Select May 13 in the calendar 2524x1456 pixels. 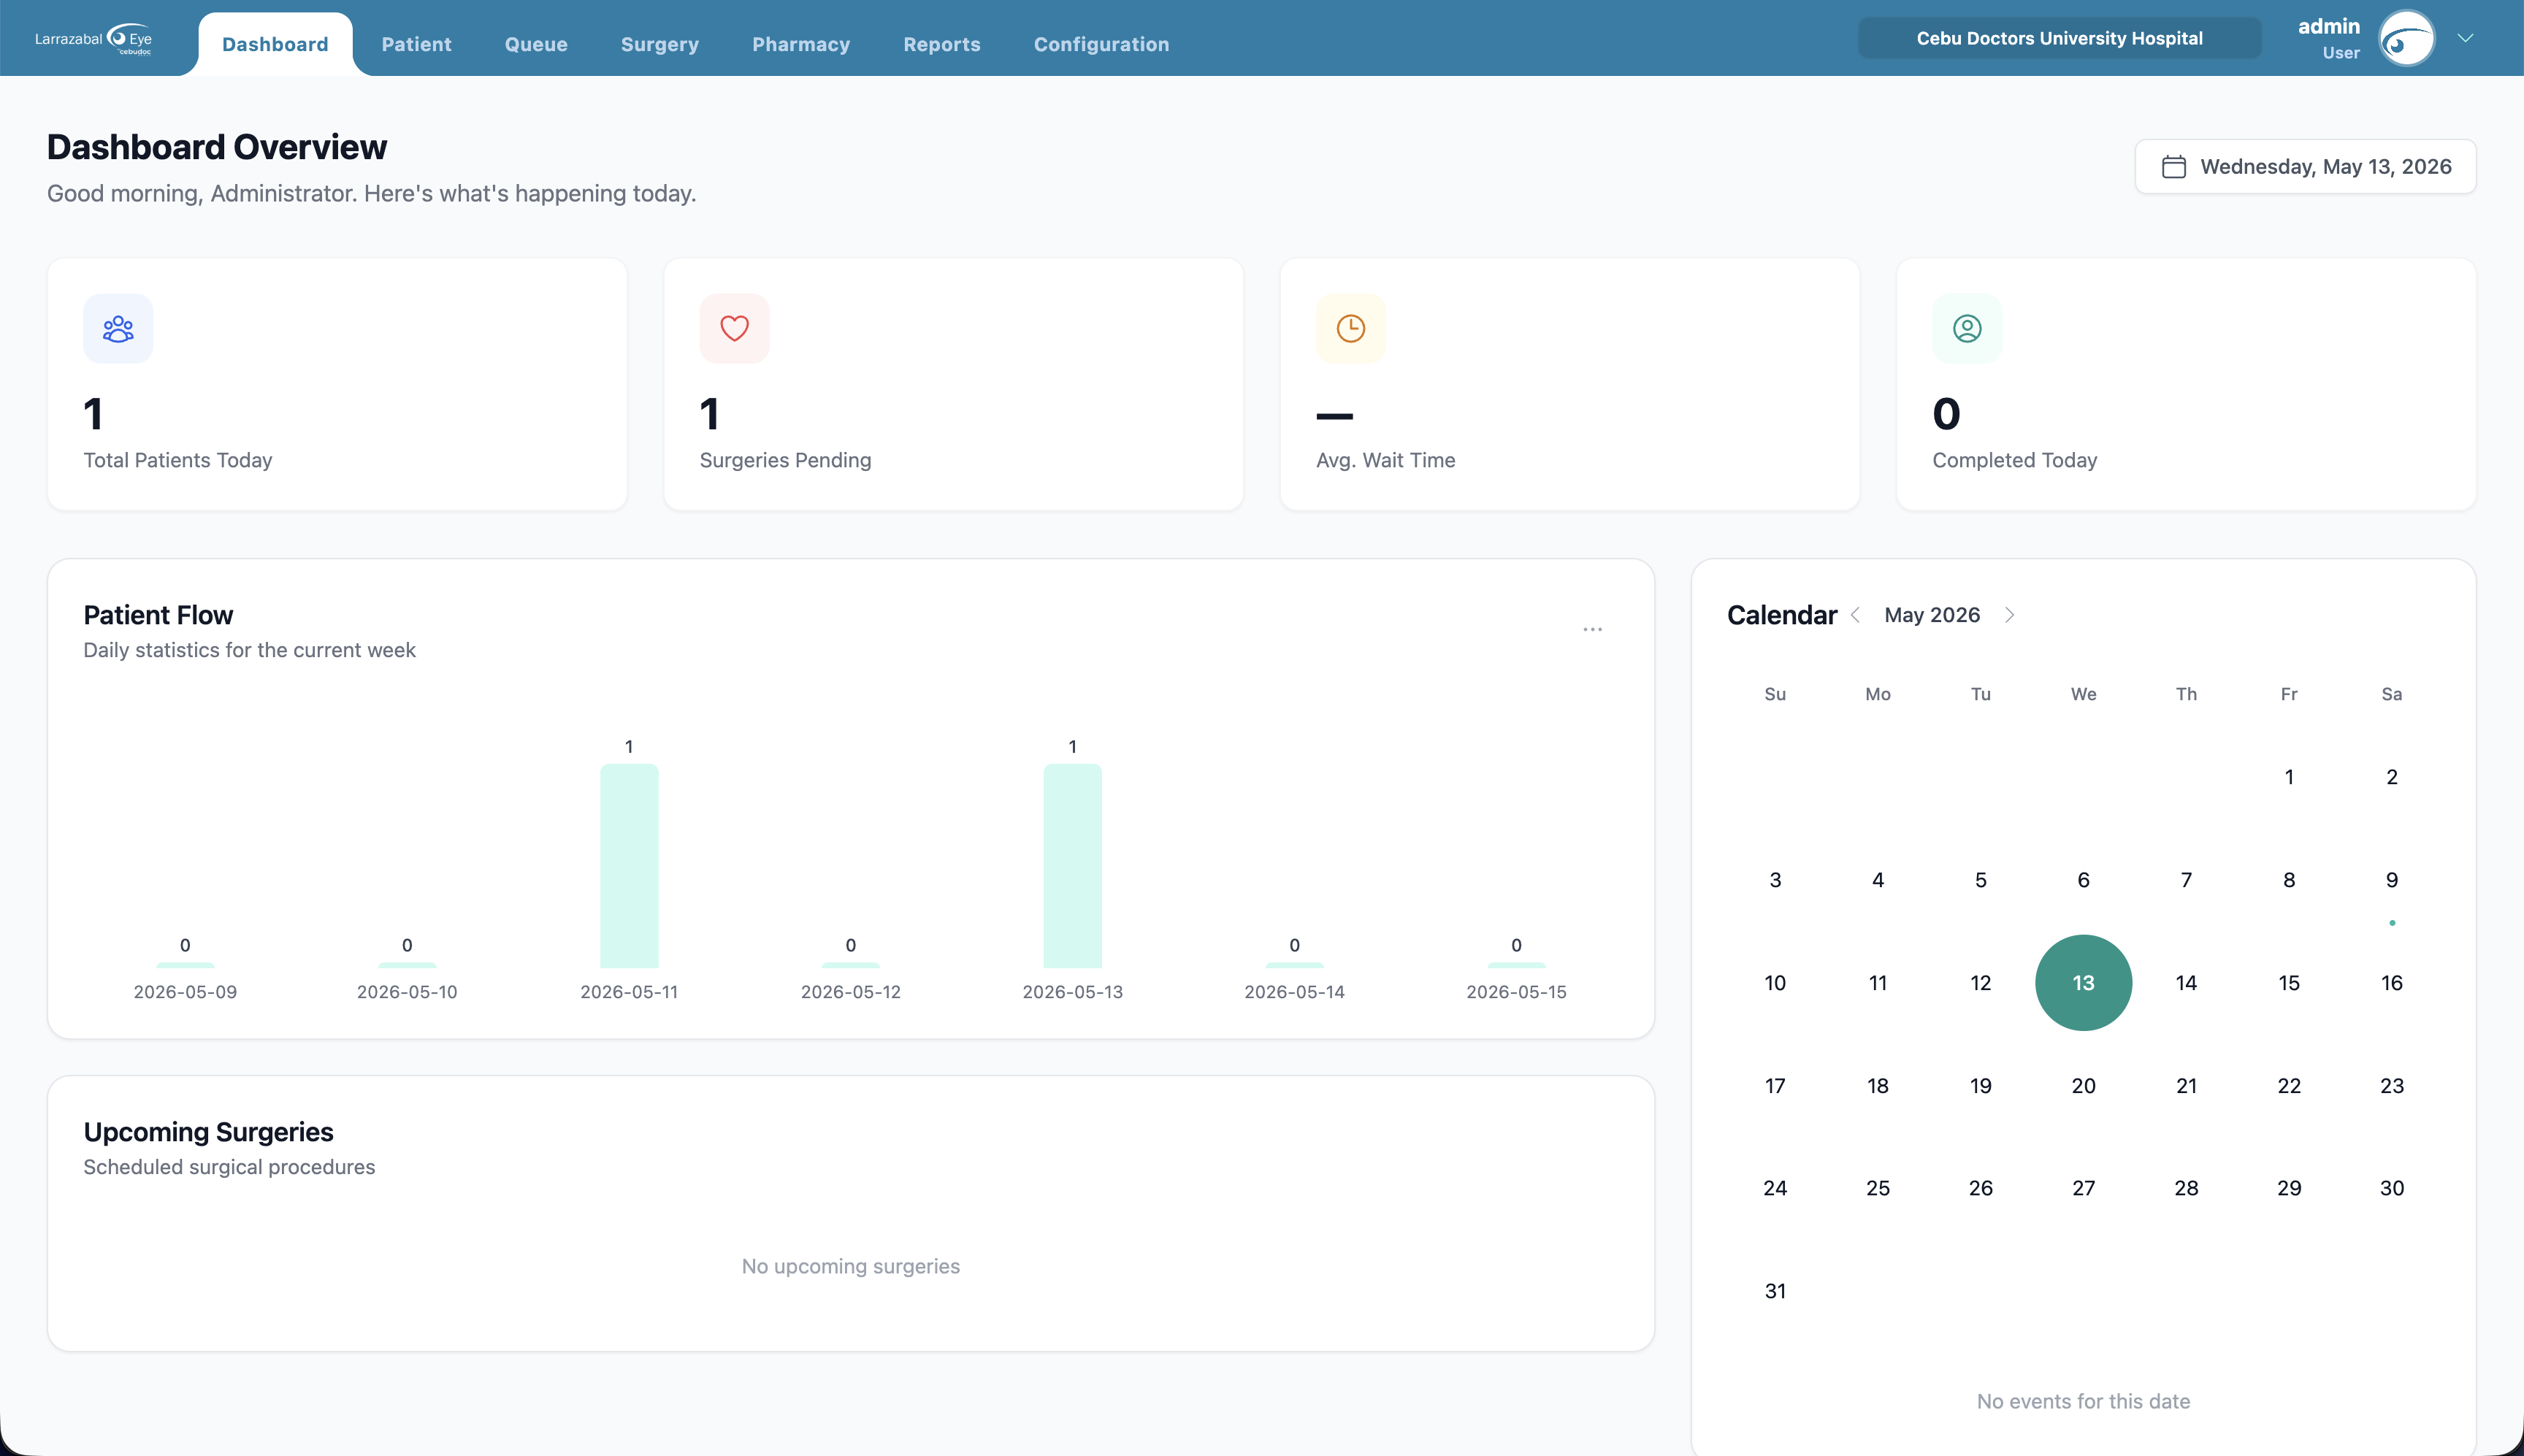[2083, 982]
